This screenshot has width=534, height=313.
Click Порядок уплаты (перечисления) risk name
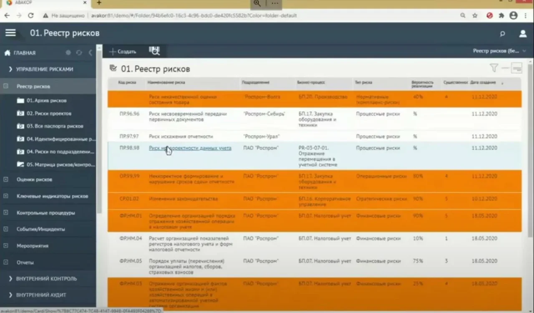pyautogui.click(x=186, y=266)
